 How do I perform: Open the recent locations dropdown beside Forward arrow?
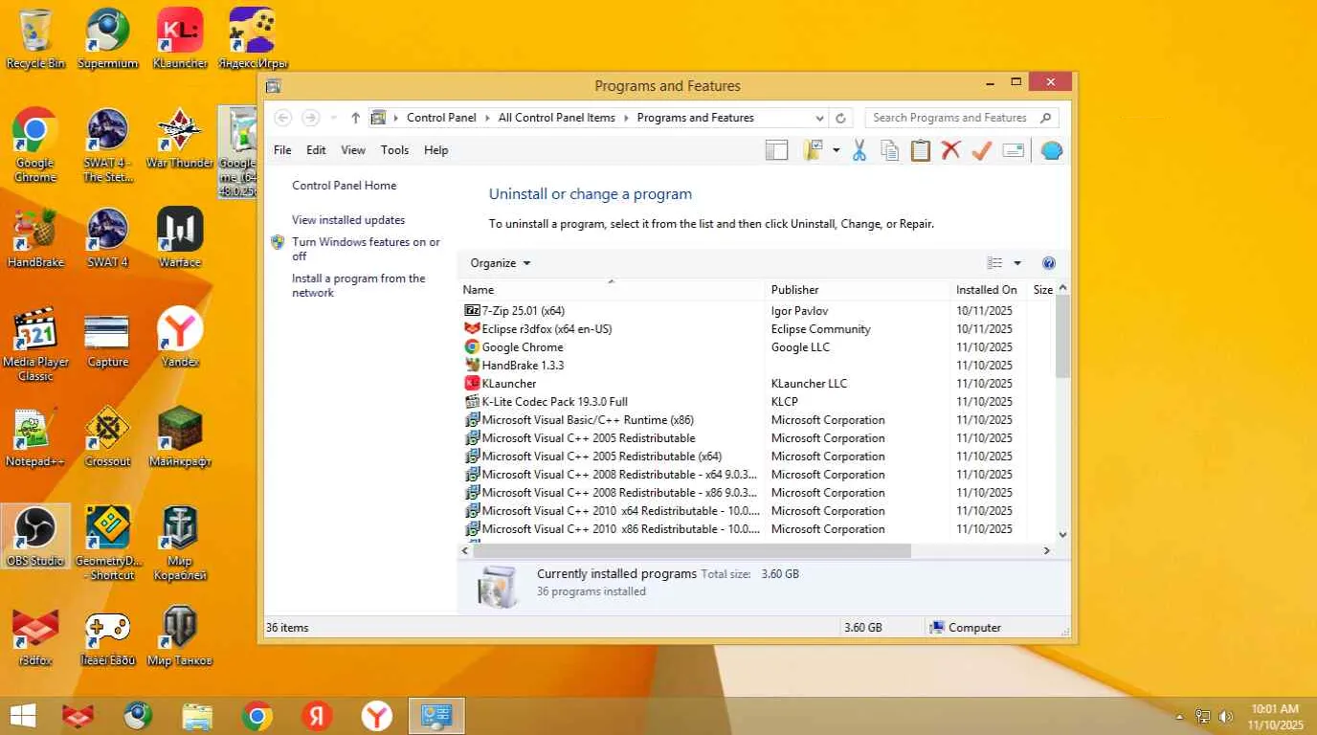pyautogui.click(x=333, y=118)
